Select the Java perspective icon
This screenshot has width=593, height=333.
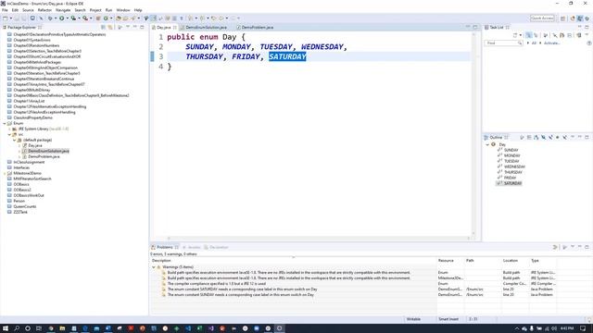tap(580, 18)
